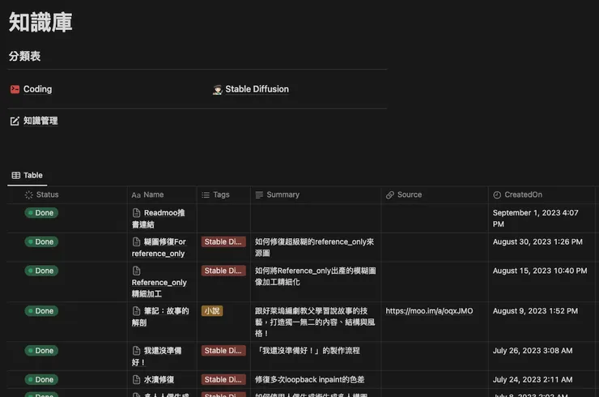Click the page icon beside 水漬修復
The width and height of the screenshot is (599, 397).
pyautogui.click(x=136, y=380)
